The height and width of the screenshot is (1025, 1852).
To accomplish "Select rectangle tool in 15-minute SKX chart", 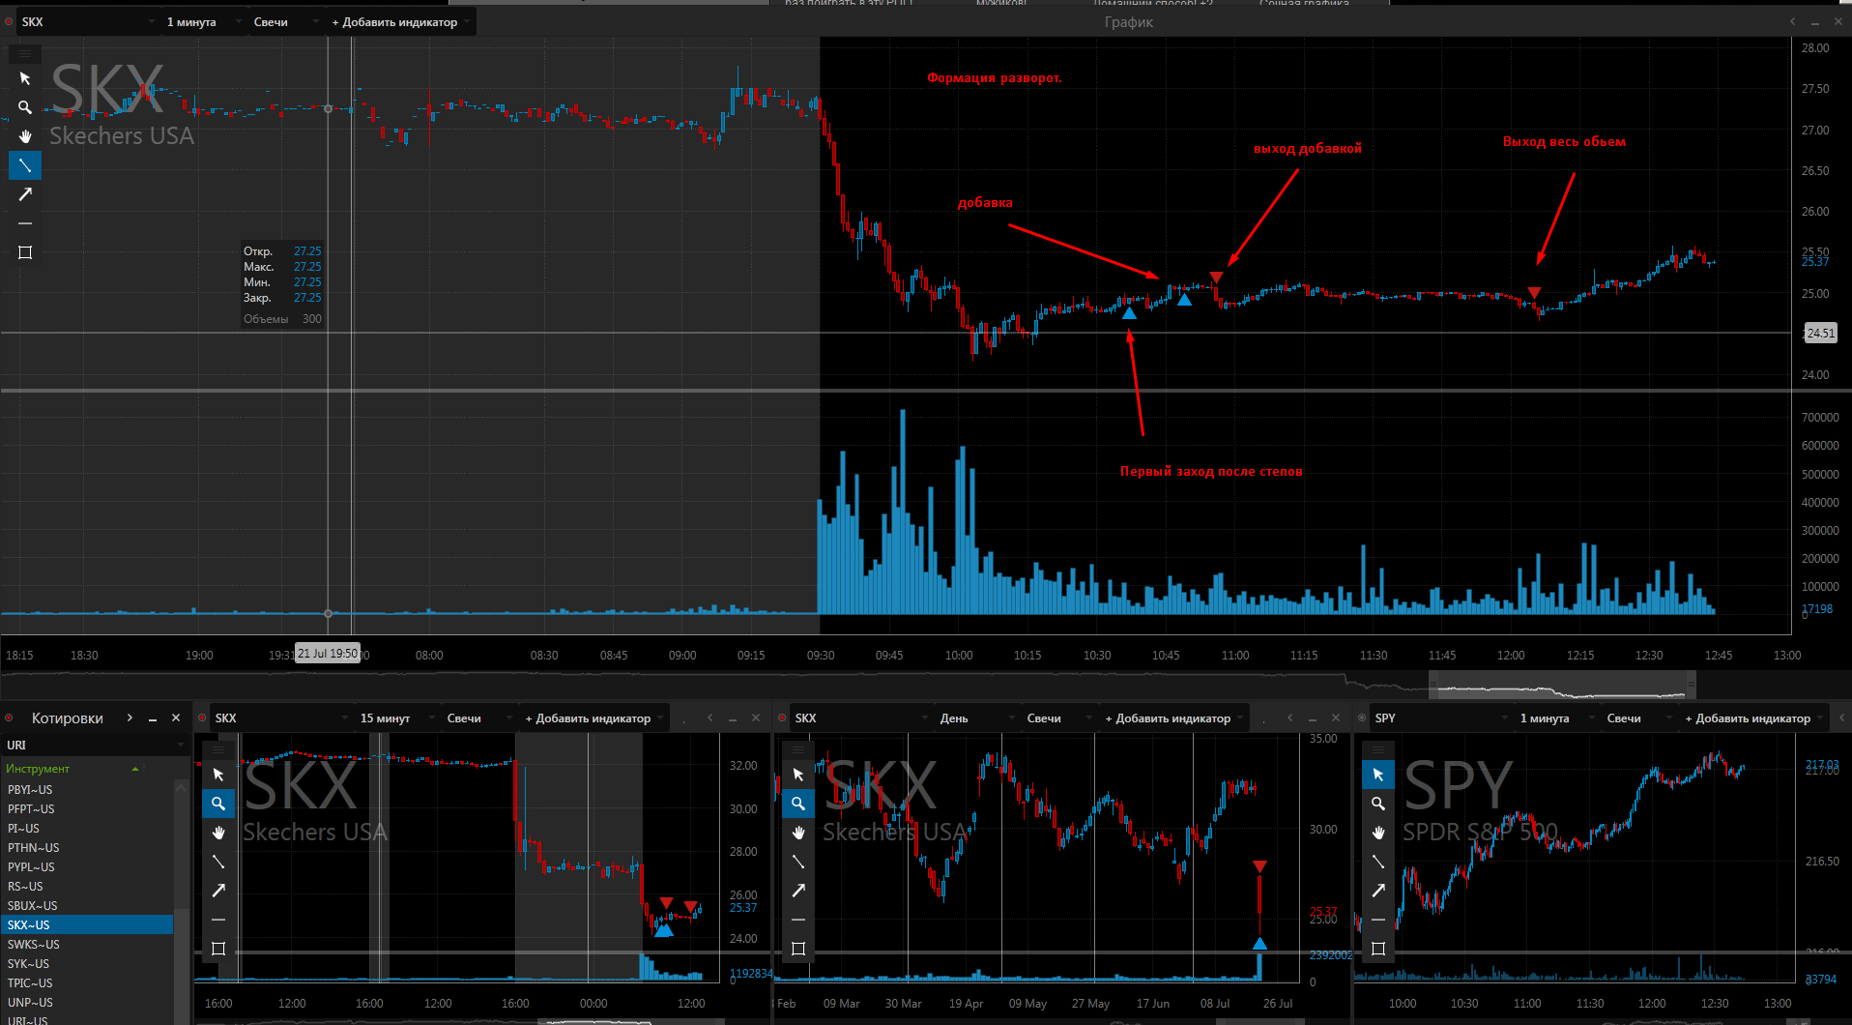I will coord(218,949).
